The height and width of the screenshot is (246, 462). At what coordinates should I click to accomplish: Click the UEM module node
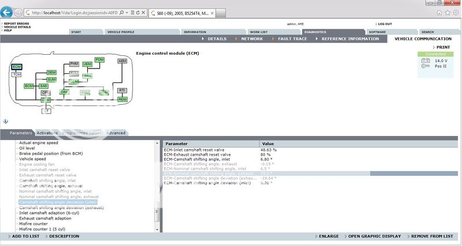[x=87, y=63]
